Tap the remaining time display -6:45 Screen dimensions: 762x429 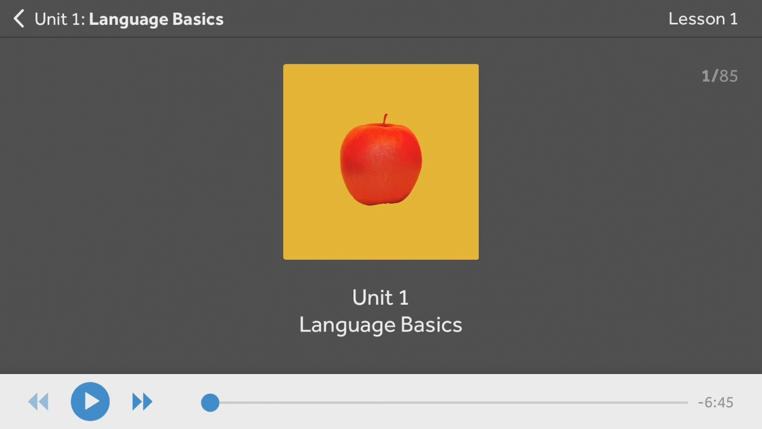716,402
